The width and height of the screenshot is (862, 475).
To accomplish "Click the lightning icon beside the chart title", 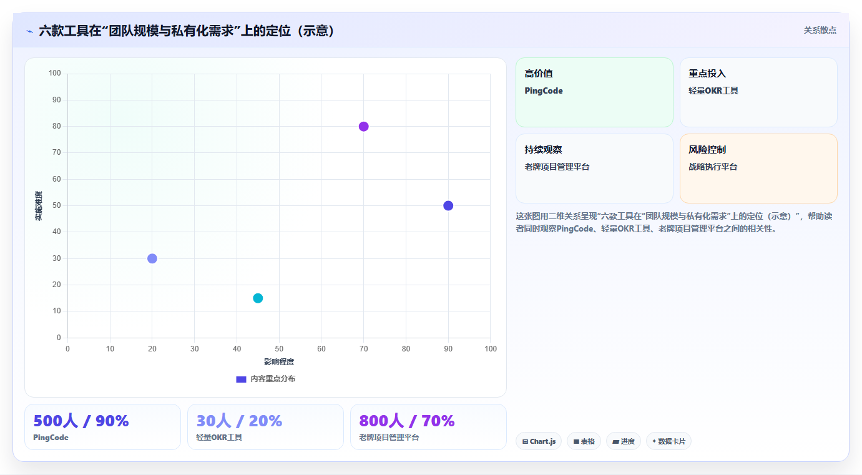I will pyautogui.click(x=29, y=31).
